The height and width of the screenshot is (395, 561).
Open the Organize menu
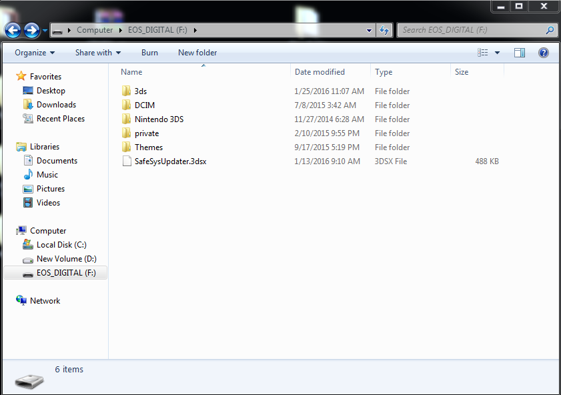[35, 53]
